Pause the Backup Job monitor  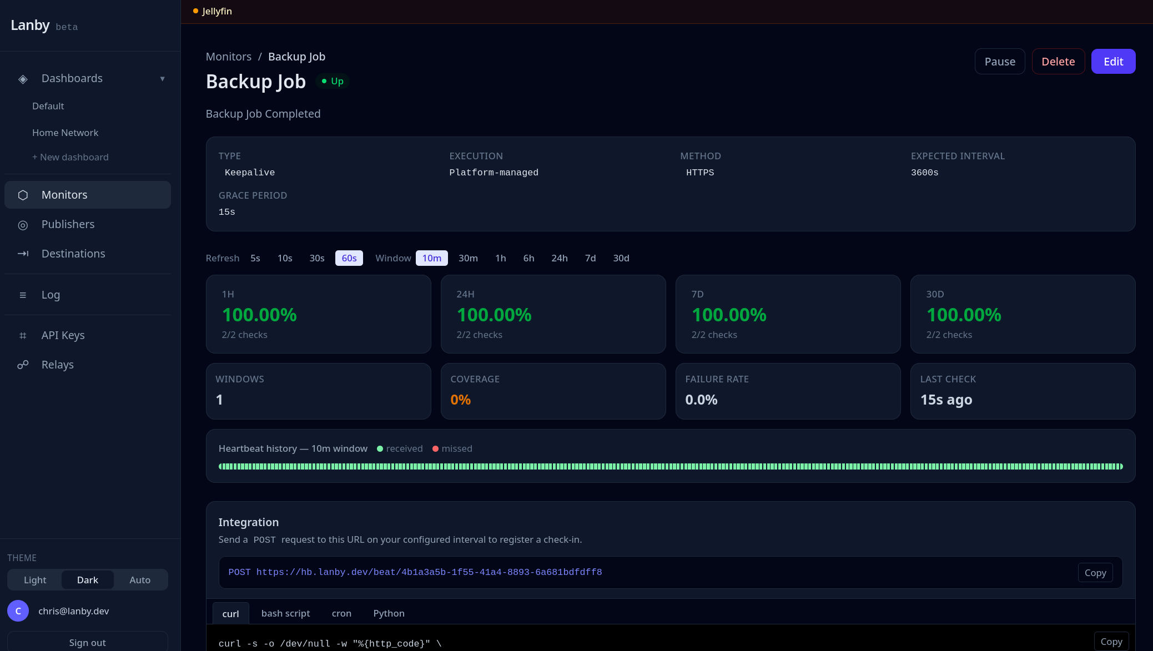click(1000, 62)
